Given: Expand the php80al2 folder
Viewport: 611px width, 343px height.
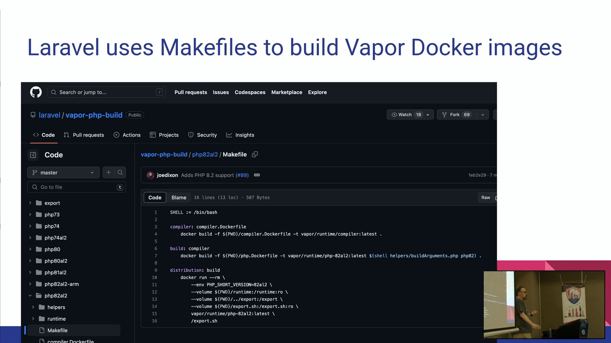Looking at the screenshot, I should [30, 261].
